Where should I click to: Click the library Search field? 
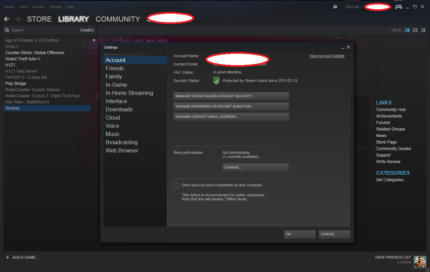click(x=41, y=30)
